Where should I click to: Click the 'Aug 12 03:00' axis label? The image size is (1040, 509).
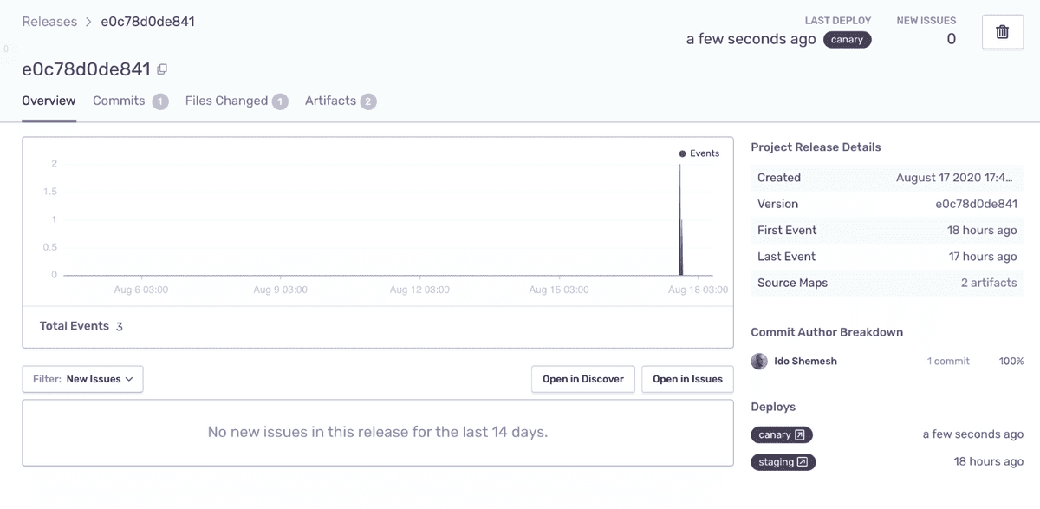tap(419, 290)
